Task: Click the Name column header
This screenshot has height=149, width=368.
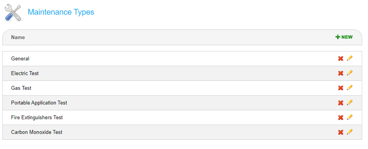Action: (x=18, y=37)
